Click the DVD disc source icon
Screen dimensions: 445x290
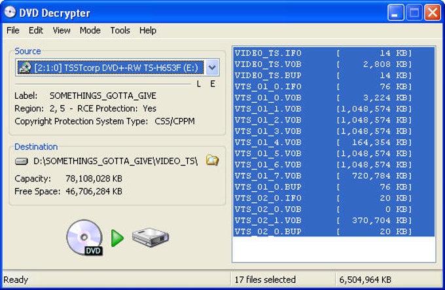click(84, 238)
